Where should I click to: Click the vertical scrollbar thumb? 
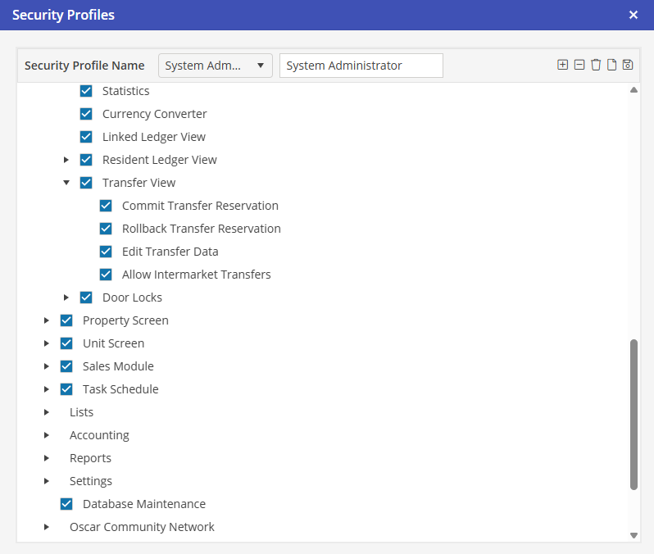point(634,414)
